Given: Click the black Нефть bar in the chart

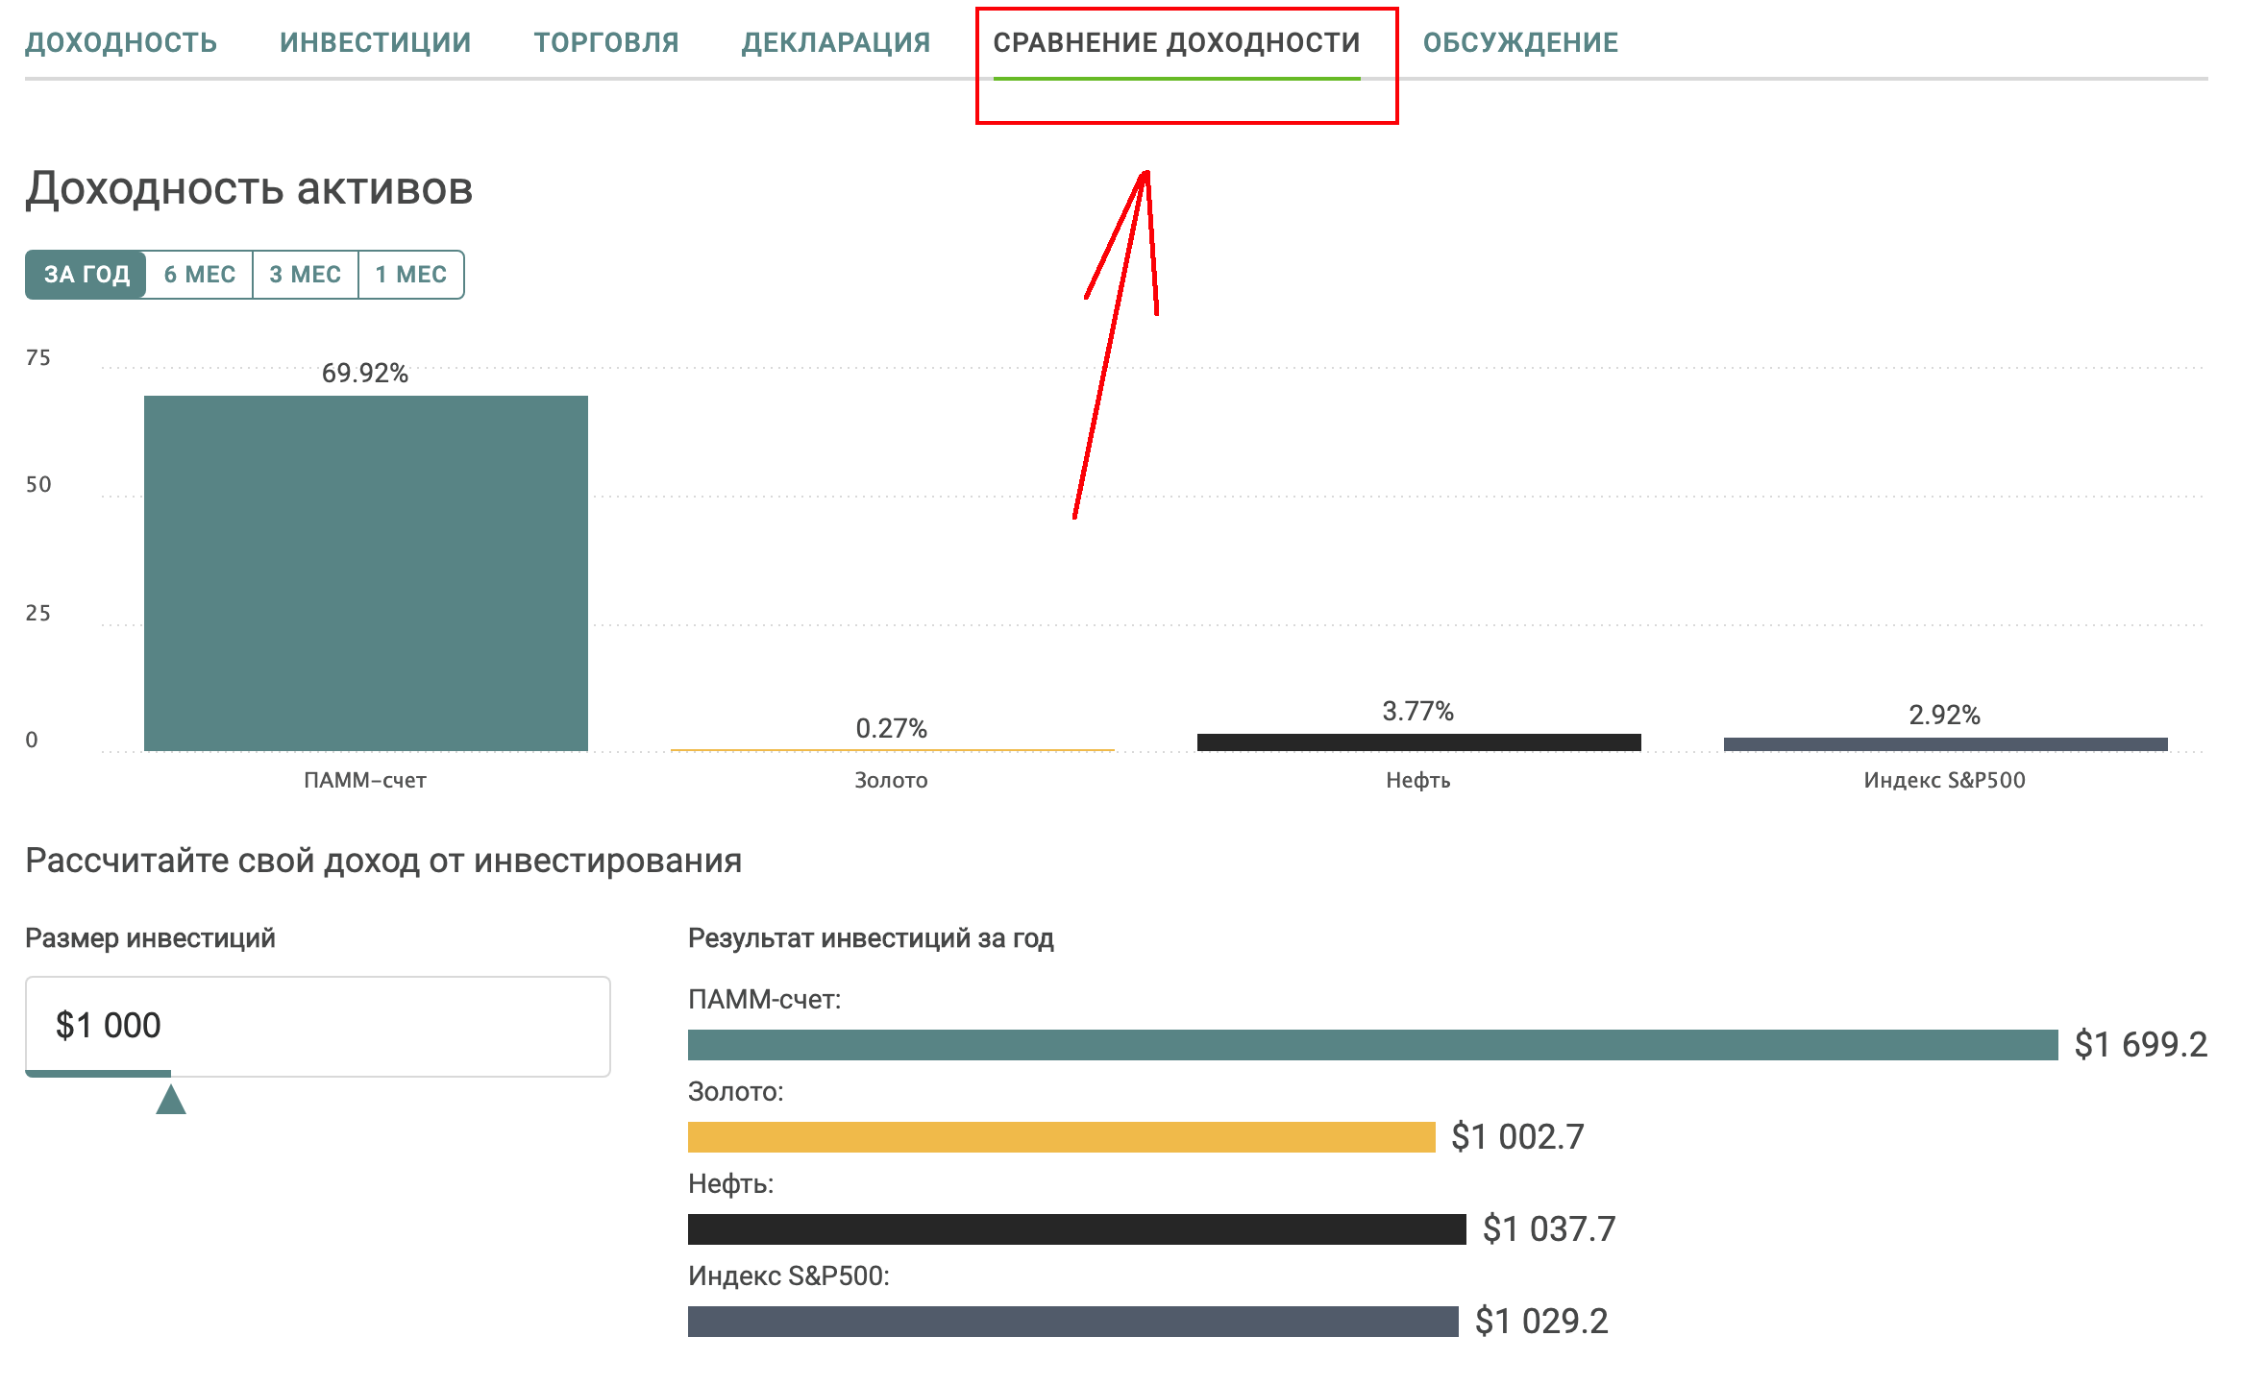Looking at the screenshot, I should pos(1418,742).
